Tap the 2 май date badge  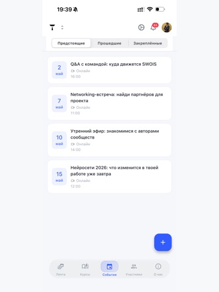tap(59, 70)
